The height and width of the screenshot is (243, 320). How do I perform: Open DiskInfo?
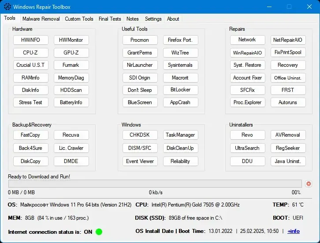point(30,90)
